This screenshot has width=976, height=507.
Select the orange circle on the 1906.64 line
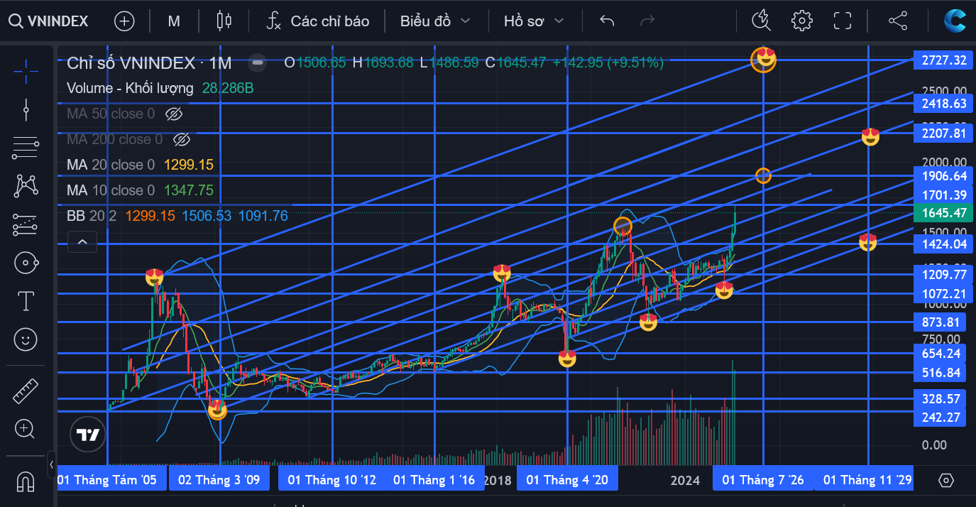click(763, 175)
